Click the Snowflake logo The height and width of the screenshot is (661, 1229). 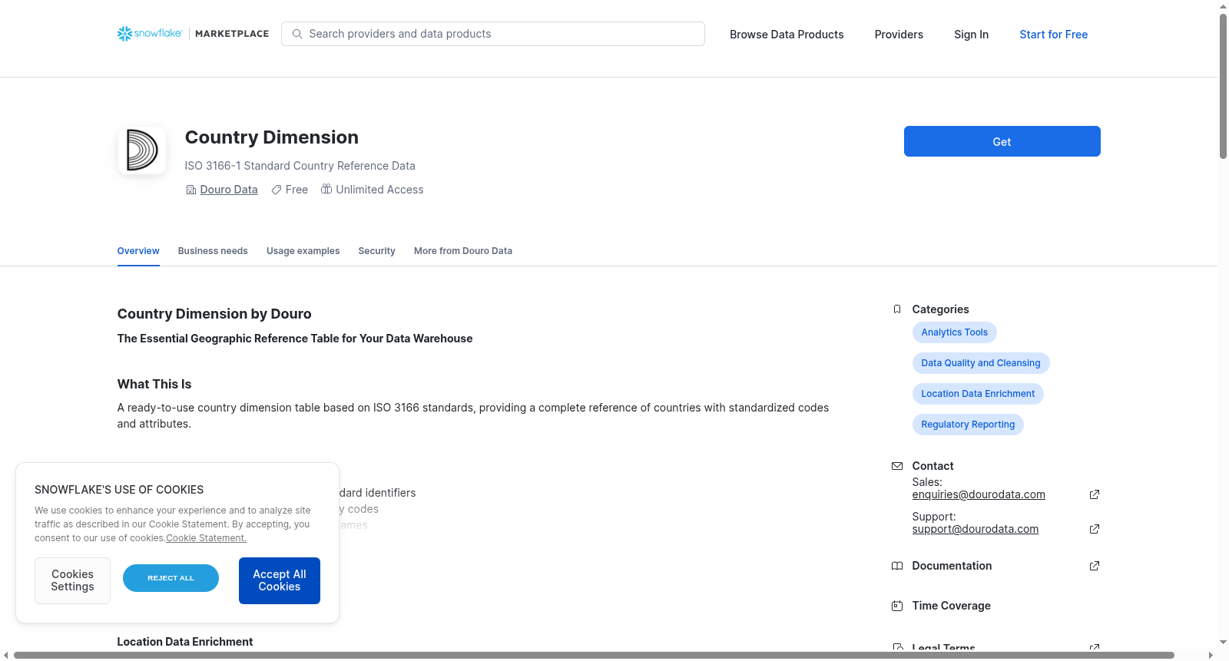[150, 34]
